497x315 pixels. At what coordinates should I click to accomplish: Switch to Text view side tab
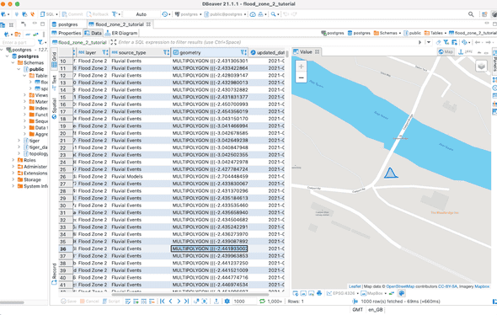(54, 82)
